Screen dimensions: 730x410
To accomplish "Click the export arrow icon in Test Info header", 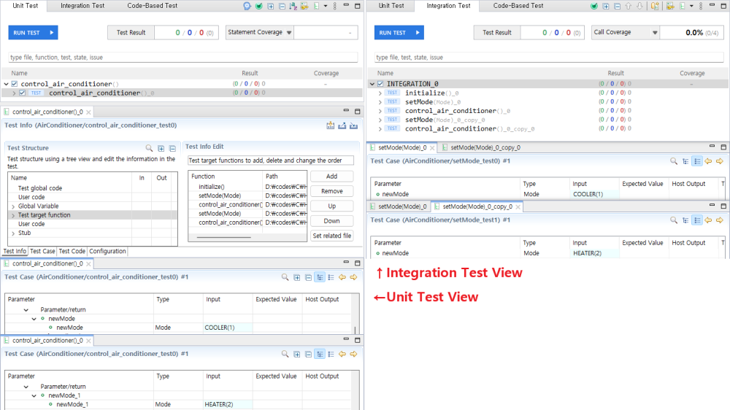I will point(342,125).
